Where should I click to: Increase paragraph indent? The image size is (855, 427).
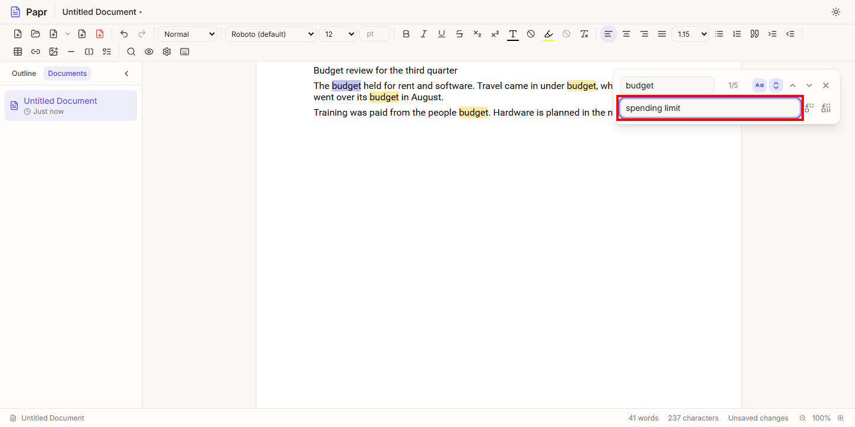(772, 34)
